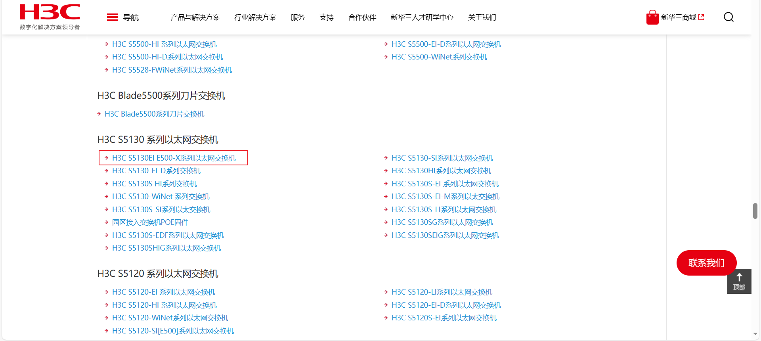Image resolution: width=761 pixels, height=341 pixels.
Task: Open H3C S5130-WiNet 系列交换机 link
Action: [x=161, y=197]
